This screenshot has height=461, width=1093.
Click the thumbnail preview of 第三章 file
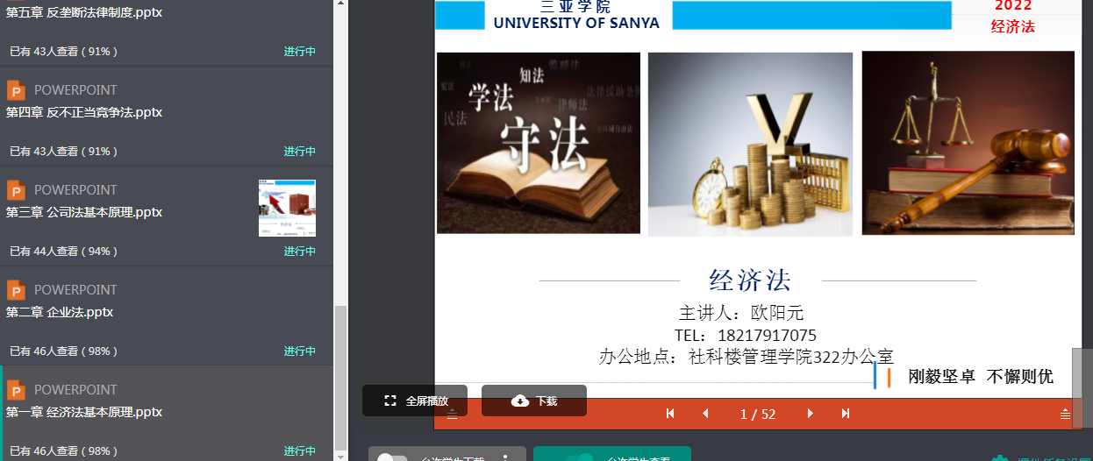click(x=287, y=208)
